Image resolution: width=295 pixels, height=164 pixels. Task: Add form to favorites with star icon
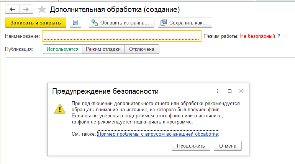click(x=43, y=9)
